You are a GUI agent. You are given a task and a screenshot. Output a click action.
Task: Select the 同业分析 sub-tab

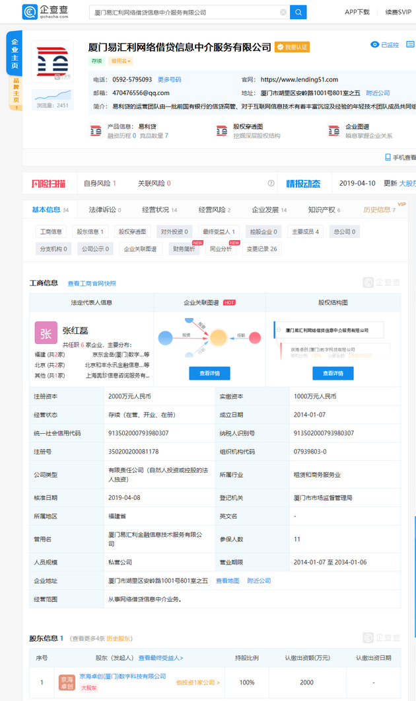point(221,249)
